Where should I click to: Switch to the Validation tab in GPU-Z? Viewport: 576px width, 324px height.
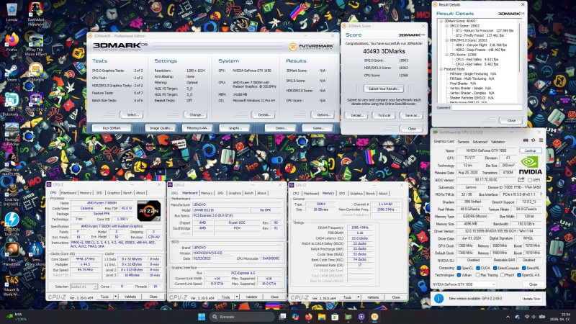pyautogui.click(x=498, y=141)
